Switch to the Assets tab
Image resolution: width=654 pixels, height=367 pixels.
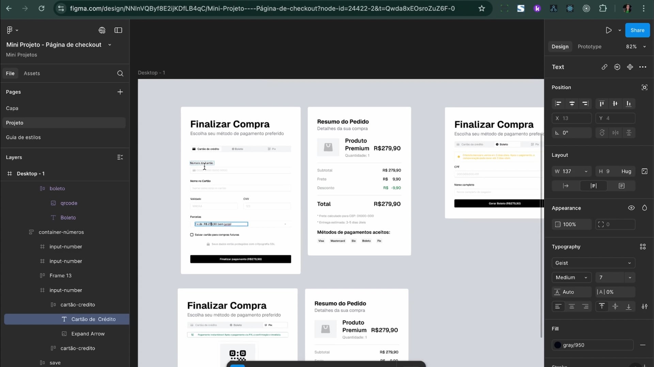(x=32, y=73)
